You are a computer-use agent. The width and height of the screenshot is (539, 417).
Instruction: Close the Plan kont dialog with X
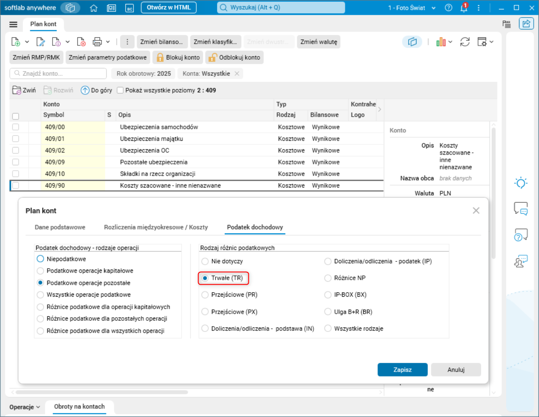click(476, 210)
